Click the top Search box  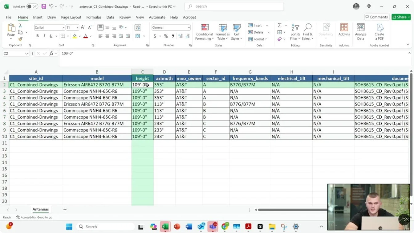pyautogui.click(x=234, y=6)
